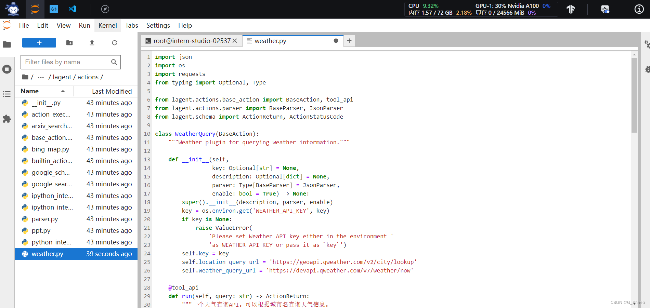Expand the breadcrumb ellipsis
The image size is (650, 308).
tap(41, 77)
